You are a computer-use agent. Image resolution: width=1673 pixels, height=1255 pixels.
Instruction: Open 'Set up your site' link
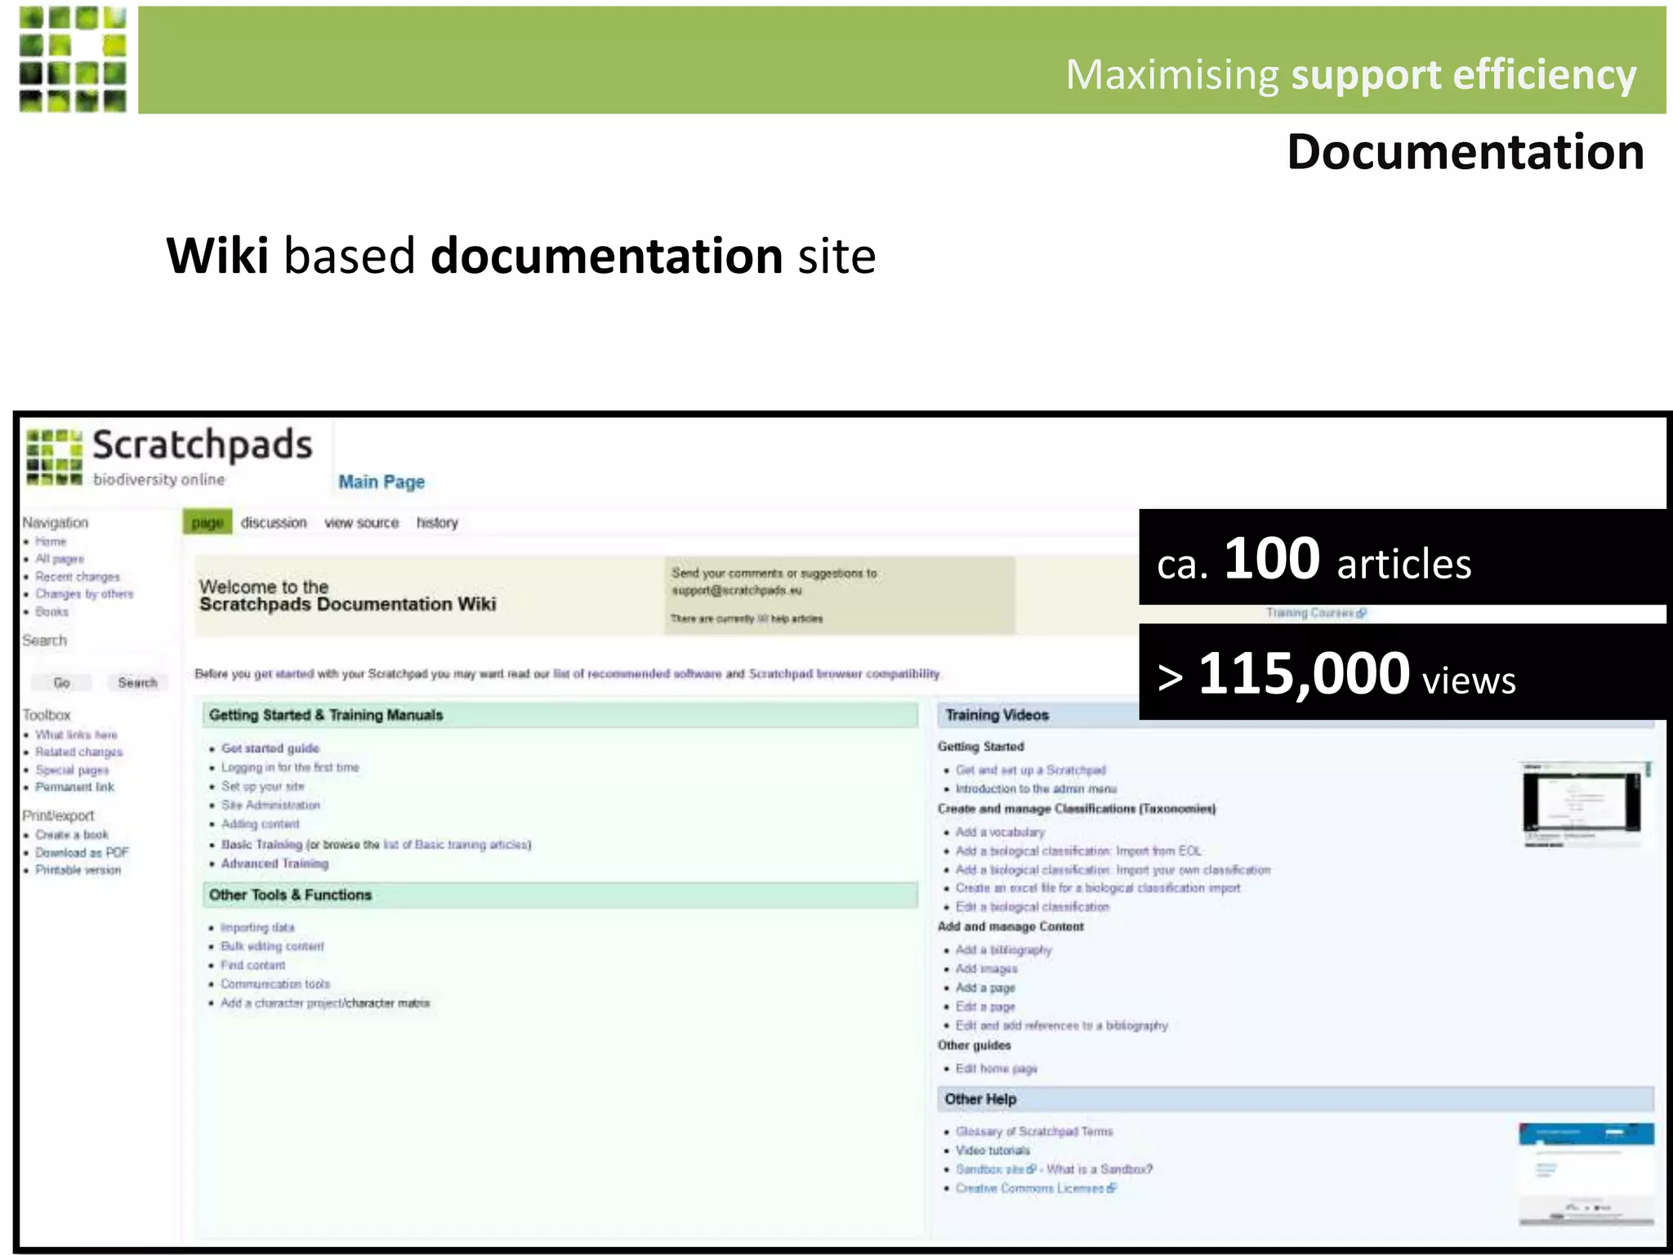[262, 787]
